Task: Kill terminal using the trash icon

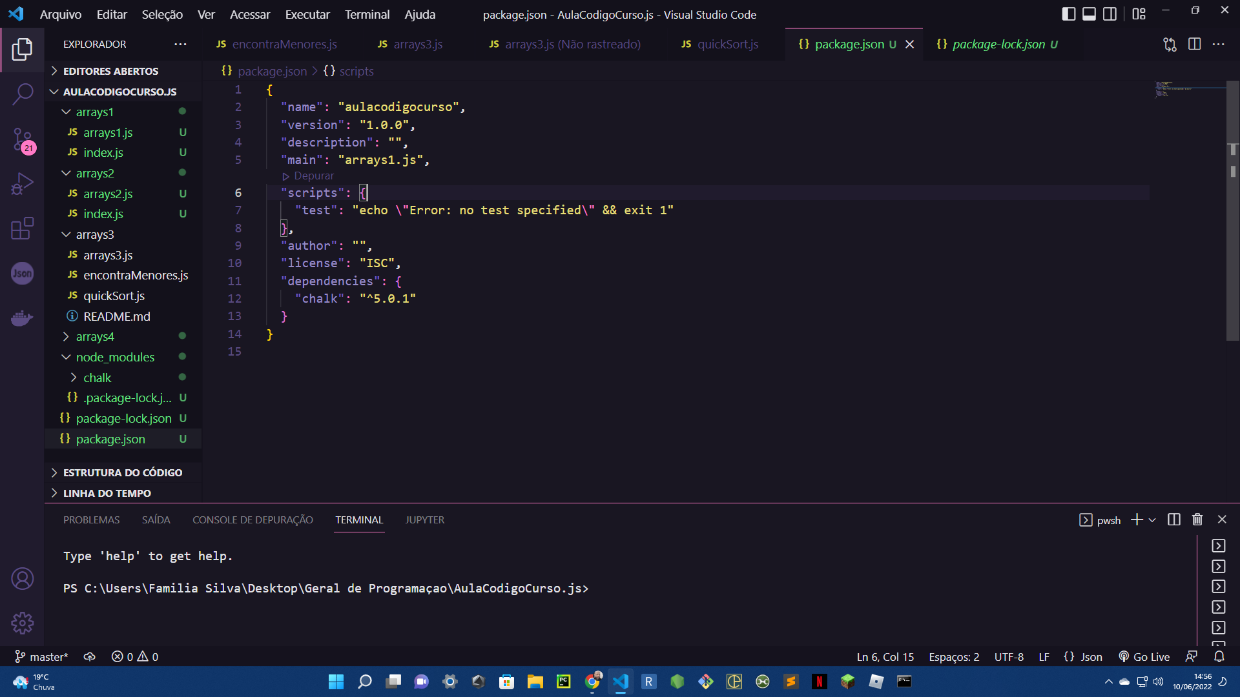Action: click(x=1197, y=520)
